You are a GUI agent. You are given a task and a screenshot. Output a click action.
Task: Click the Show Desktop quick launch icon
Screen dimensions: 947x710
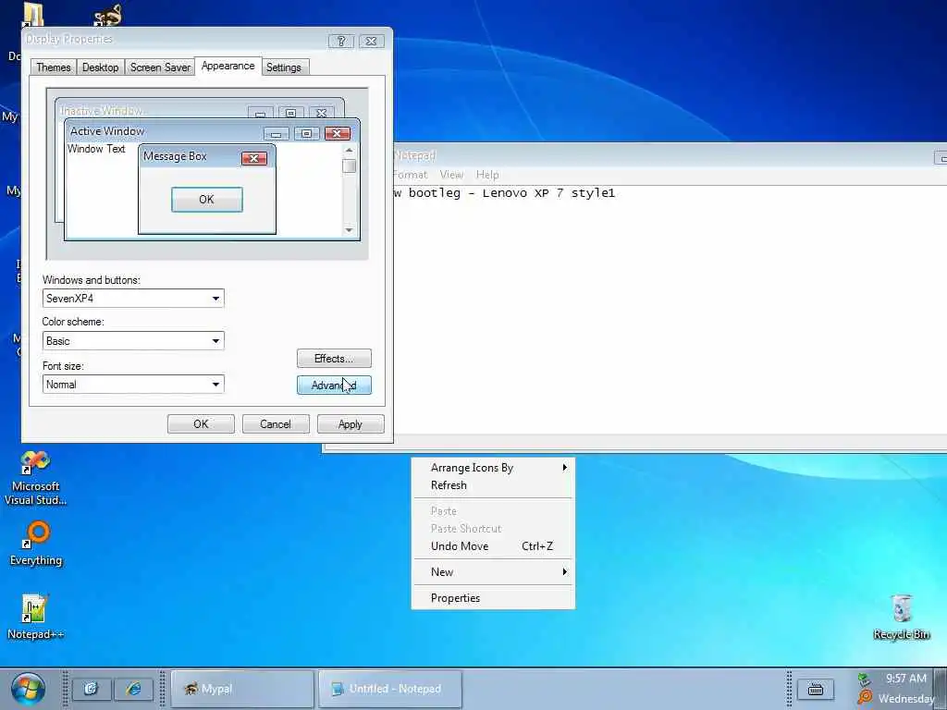(x=92, y=689)
